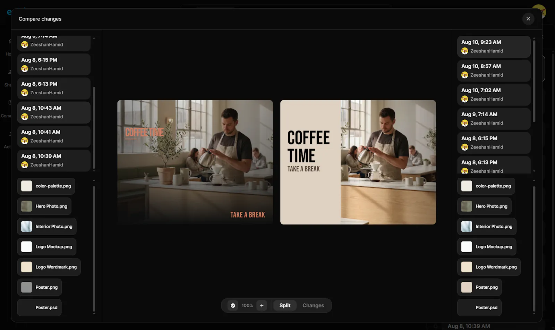Select Aug 10, 9:23 AM version in right list
The image size is (555, 330).
494,46
